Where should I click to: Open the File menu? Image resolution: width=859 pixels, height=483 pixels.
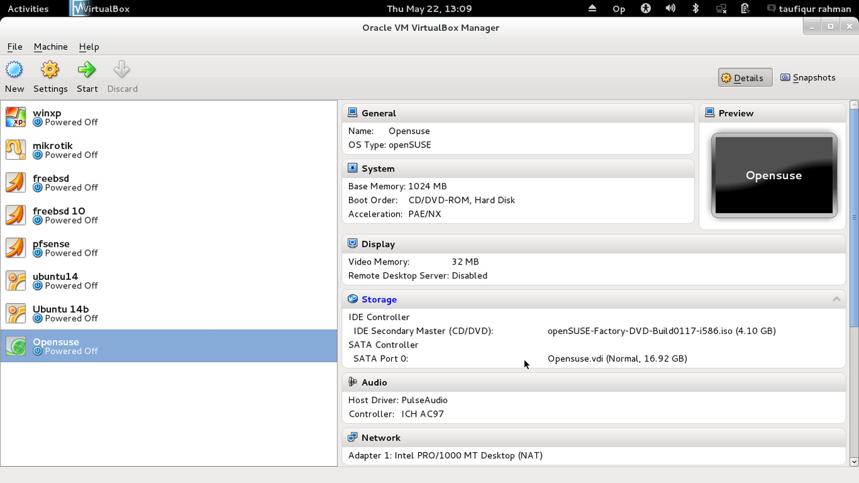[x=15, y=46]
